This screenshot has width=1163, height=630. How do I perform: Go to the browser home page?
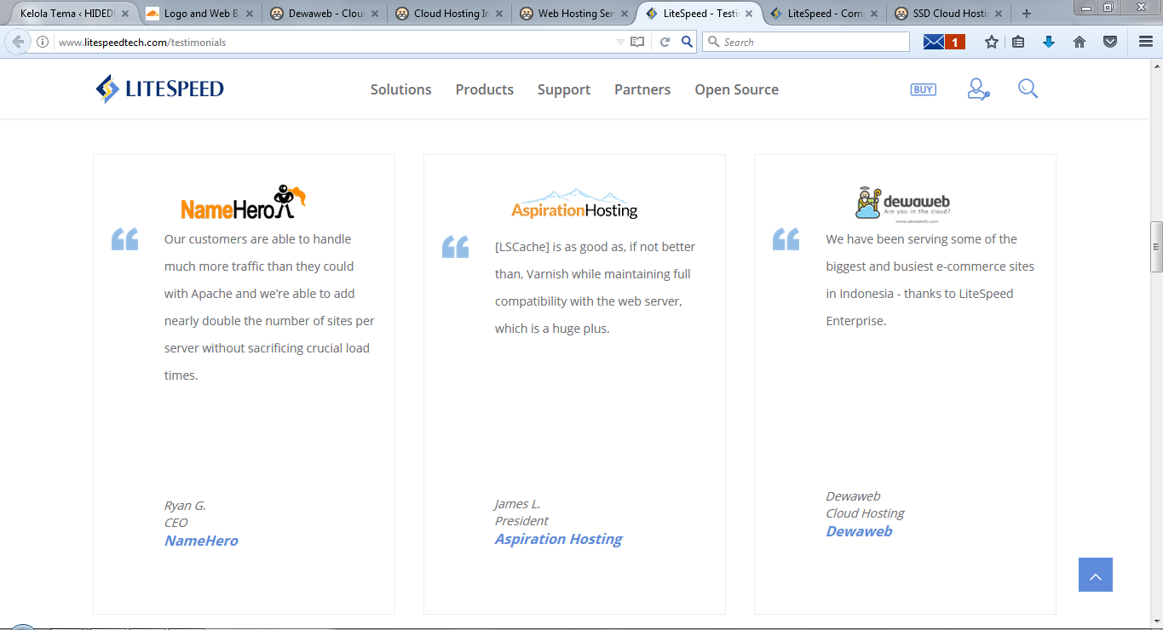(1080, 42)
